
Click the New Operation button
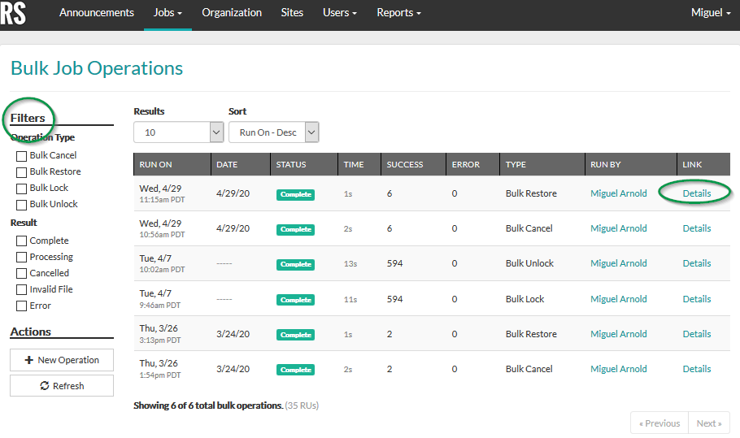click(x=62, y=360)
